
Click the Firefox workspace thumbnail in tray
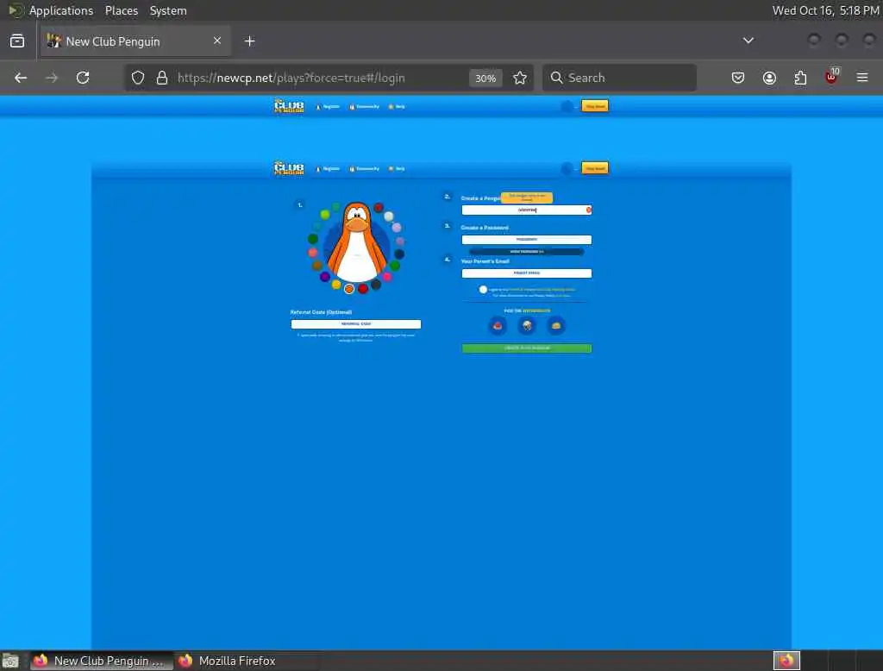[x=786, y=661]
